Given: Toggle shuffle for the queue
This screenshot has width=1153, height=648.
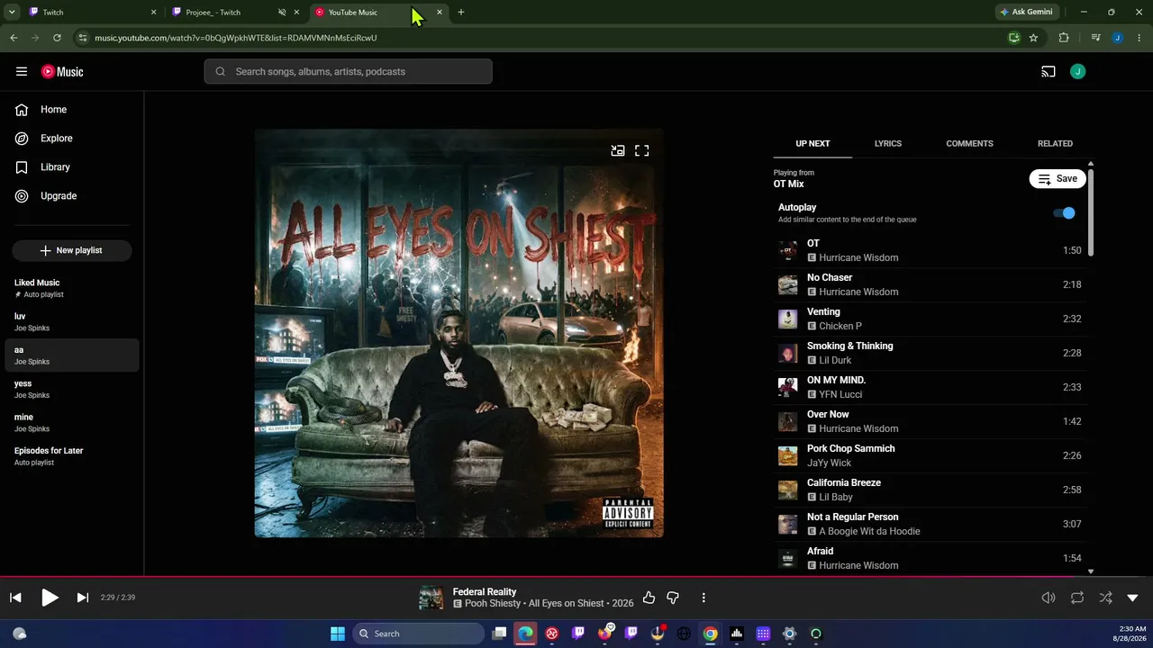Looking at the screenshot, I should tap(1106, 598).
